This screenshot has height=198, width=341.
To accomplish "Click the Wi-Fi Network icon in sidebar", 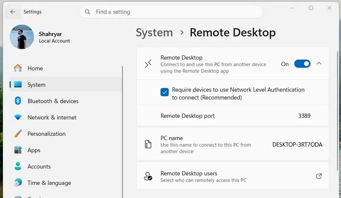I will pyautogui.click(x=18, y=117).
